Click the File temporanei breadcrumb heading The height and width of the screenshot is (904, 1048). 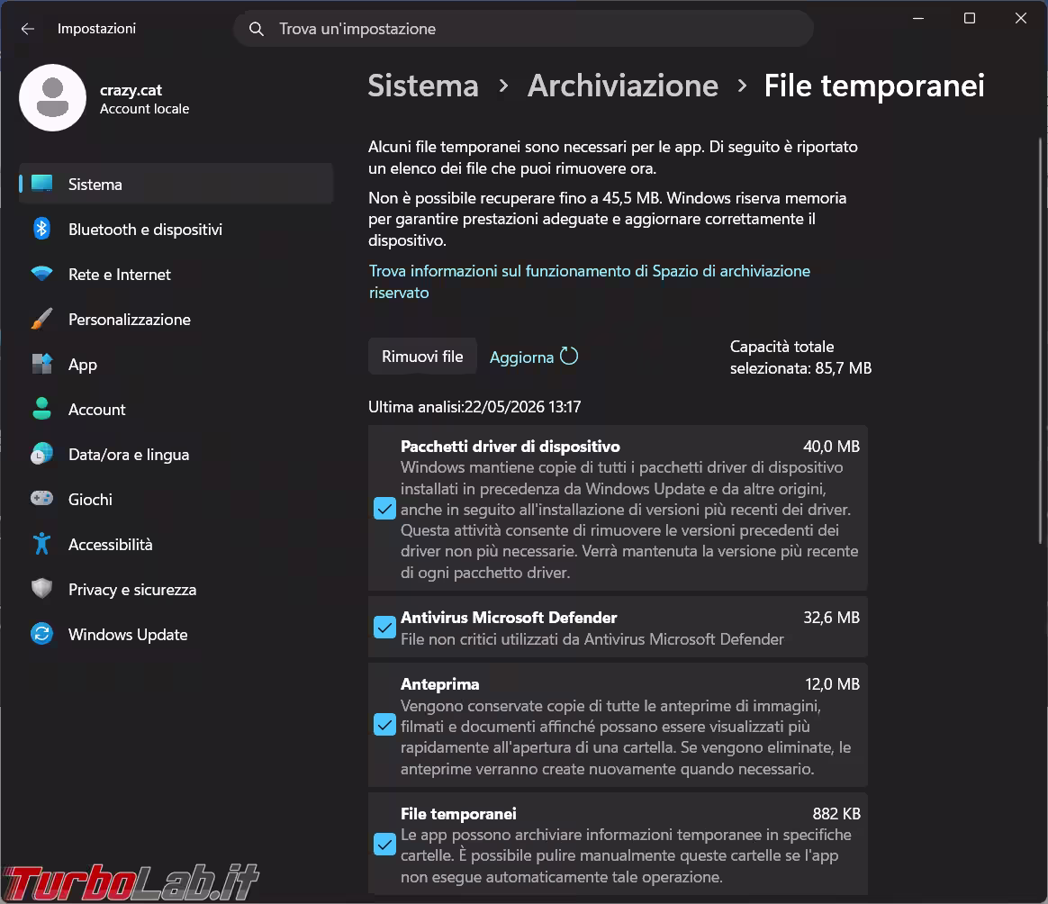(x=874, y=86)
